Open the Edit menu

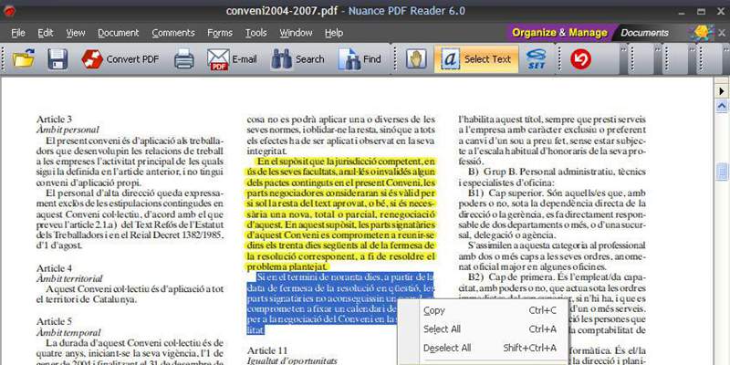(x=45, y=33)
